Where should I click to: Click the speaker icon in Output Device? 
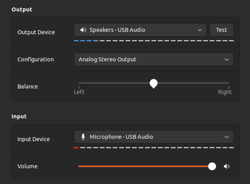83,30
